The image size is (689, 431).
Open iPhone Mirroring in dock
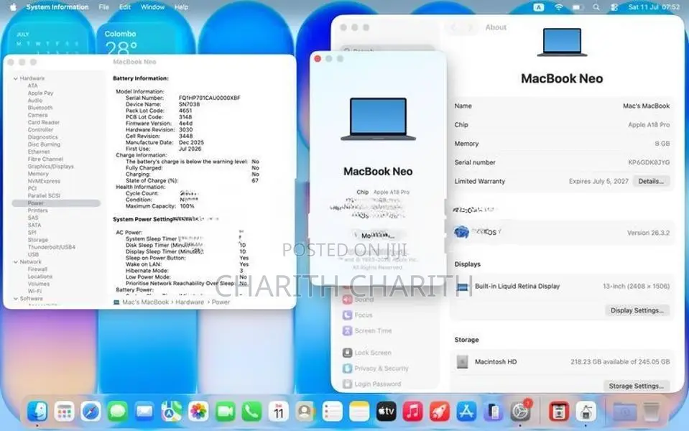(493, 412)
